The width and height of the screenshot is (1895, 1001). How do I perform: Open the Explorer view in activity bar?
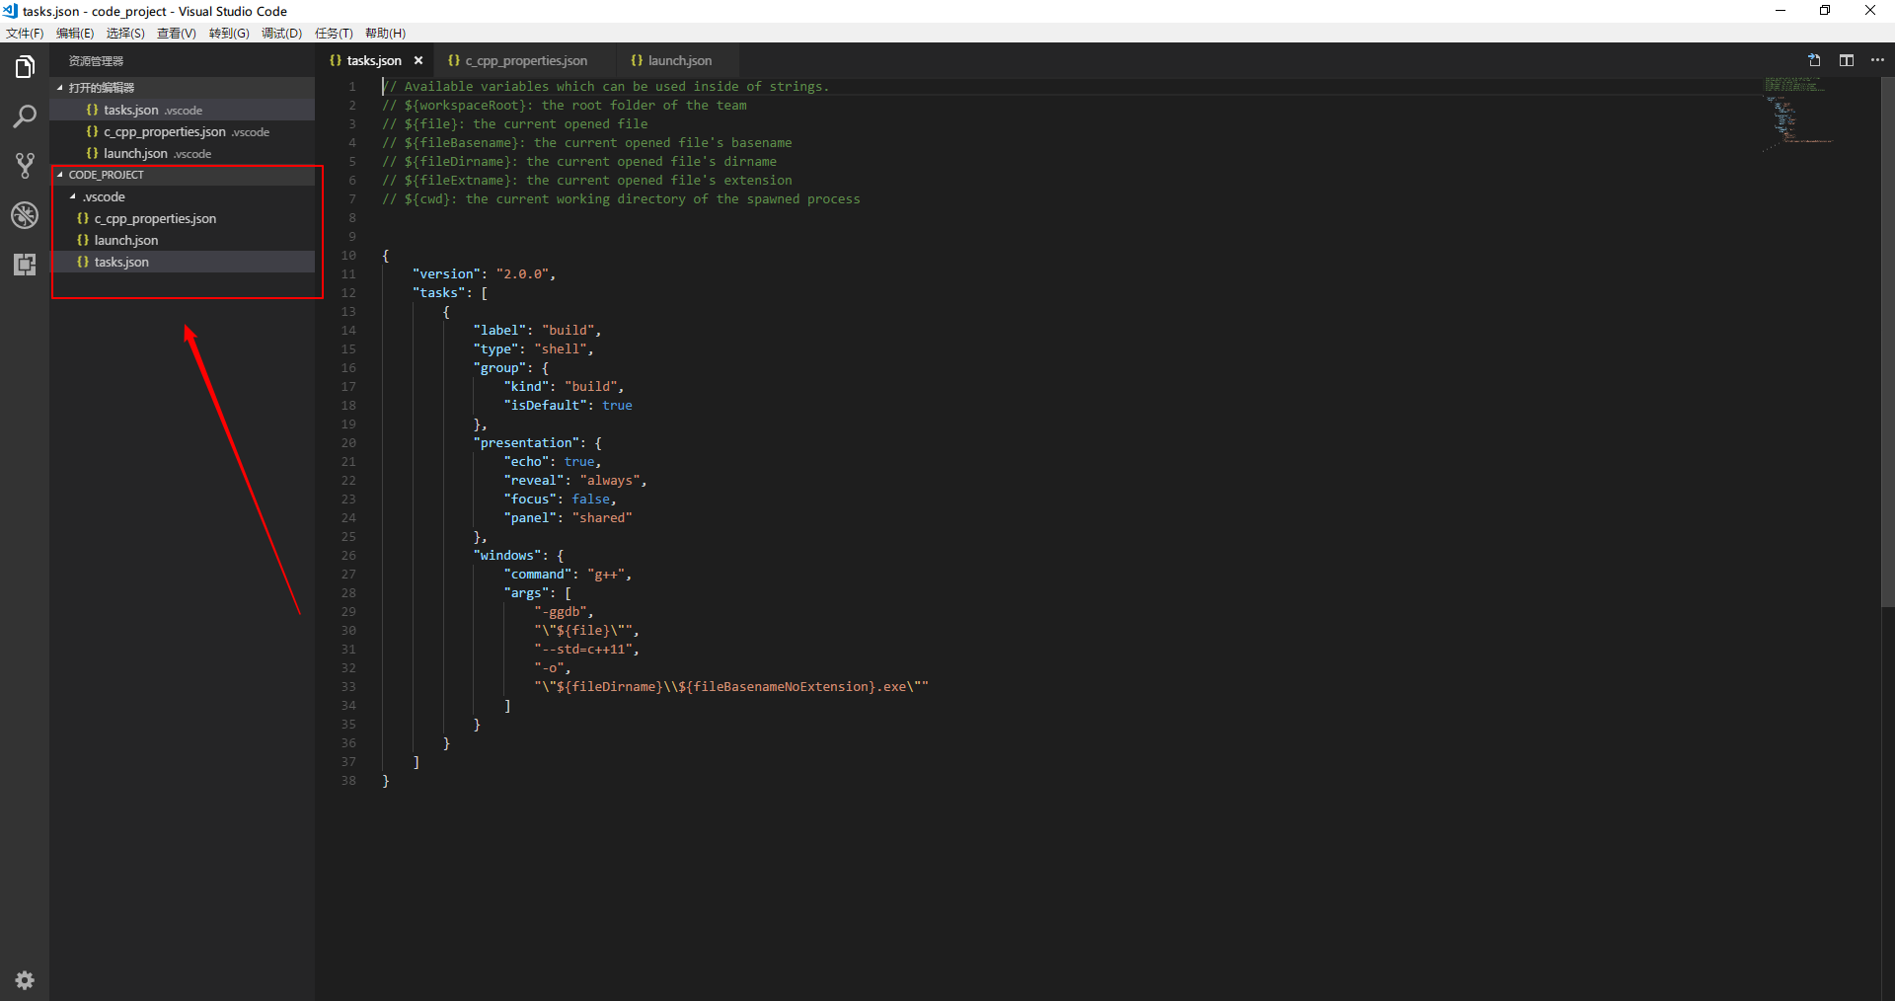point(25,67)
